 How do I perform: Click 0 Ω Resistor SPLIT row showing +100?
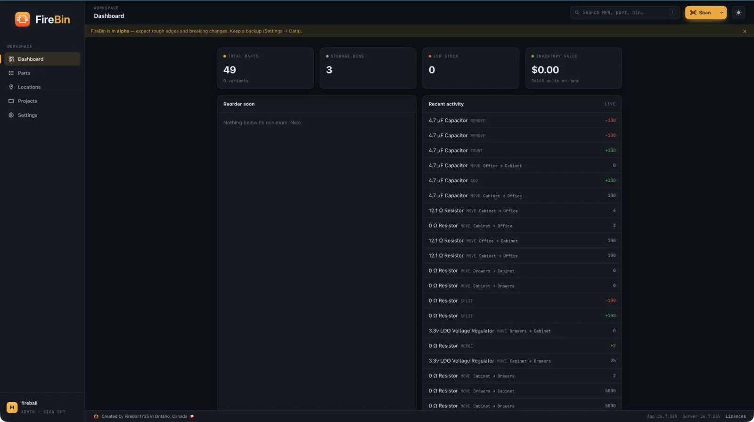[x=522, y=316]
